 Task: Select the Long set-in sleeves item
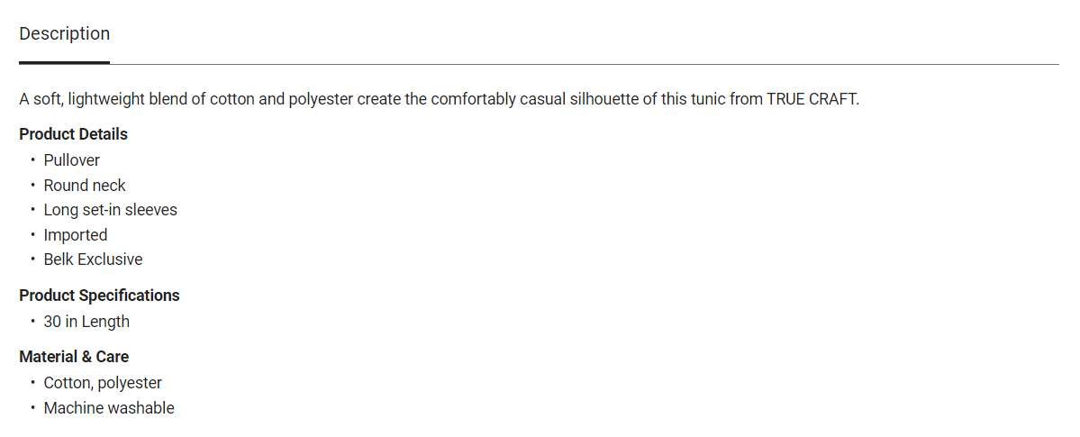[110, 210]
